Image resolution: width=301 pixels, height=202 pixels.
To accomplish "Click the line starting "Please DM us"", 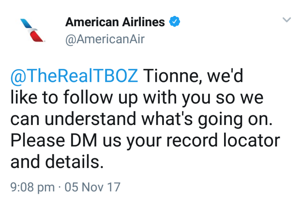I will tap(145, 140).
